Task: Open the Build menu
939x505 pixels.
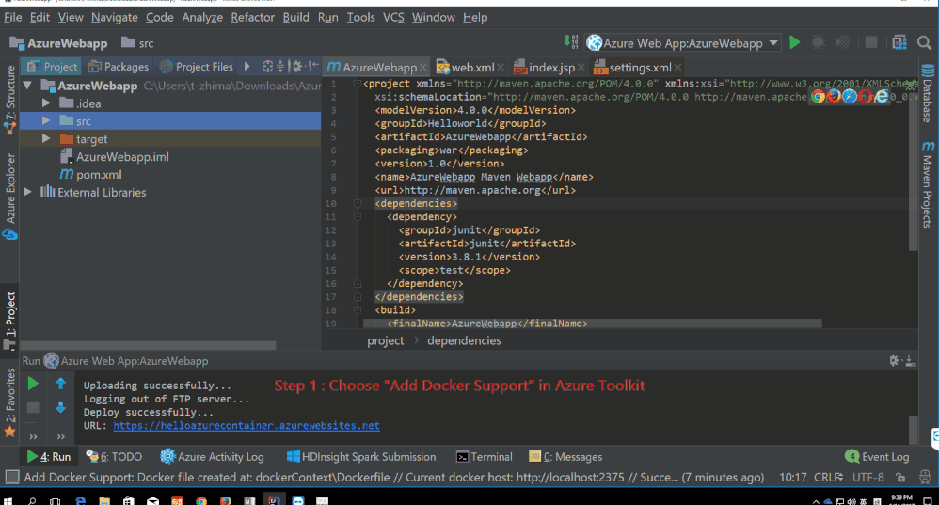Action: pyautogui.click(x=295, y=17)
